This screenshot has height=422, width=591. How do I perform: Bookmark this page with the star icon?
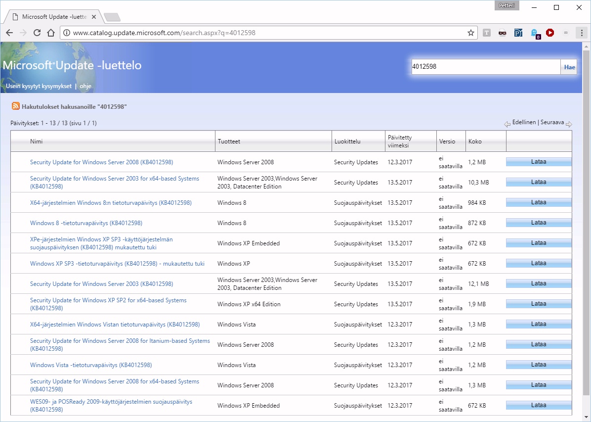tap(471, 33)
